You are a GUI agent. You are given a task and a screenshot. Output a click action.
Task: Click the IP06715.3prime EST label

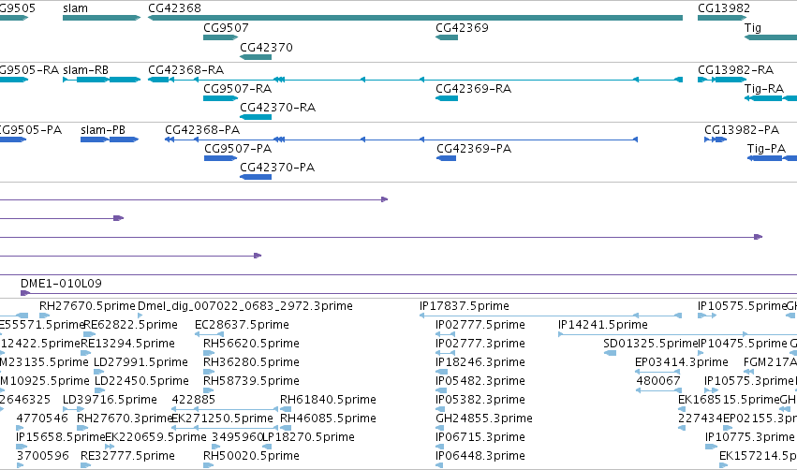480,438
